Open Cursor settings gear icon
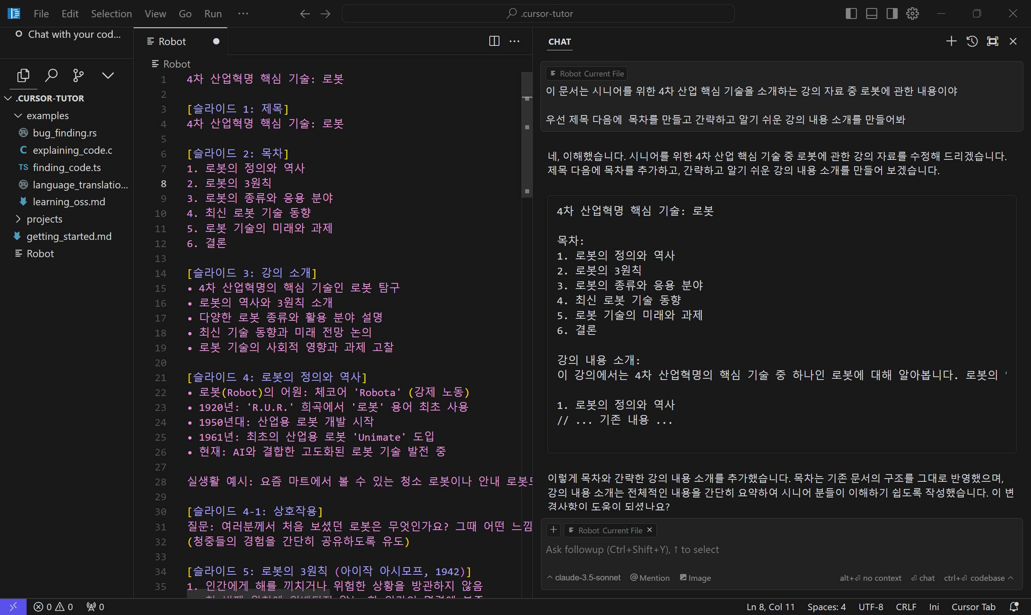1031x615 pixels. pyautogui.click(x=913, y=14)
